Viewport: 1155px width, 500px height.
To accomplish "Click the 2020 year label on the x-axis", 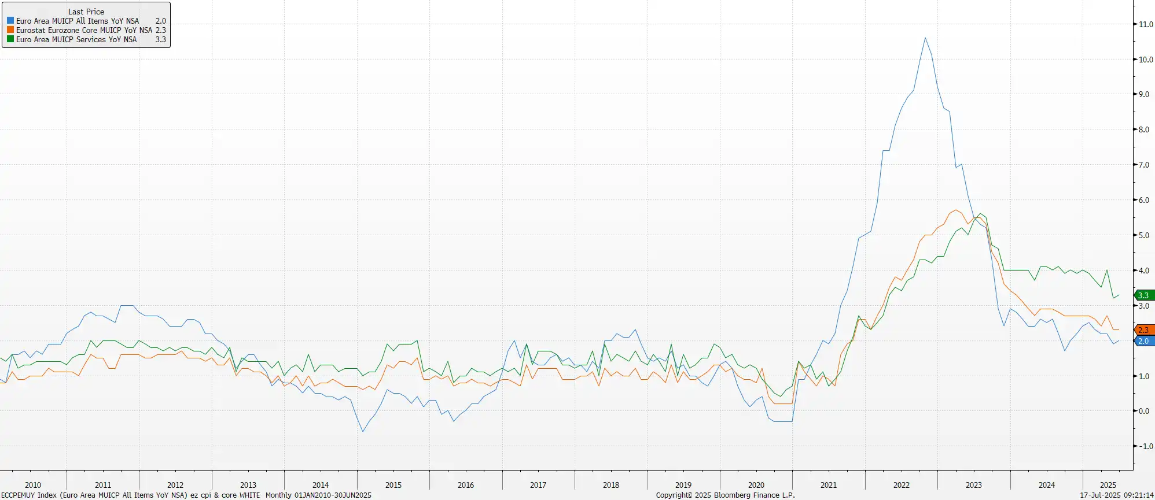I will tap(756, 485).
